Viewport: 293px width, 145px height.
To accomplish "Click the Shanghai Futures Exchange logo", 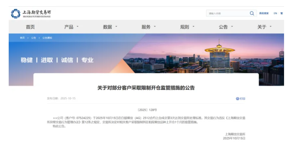I will tap(31, 14).
